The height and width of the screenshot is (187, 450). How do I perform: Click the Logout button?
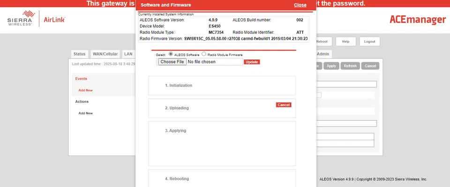coord(369,42)
